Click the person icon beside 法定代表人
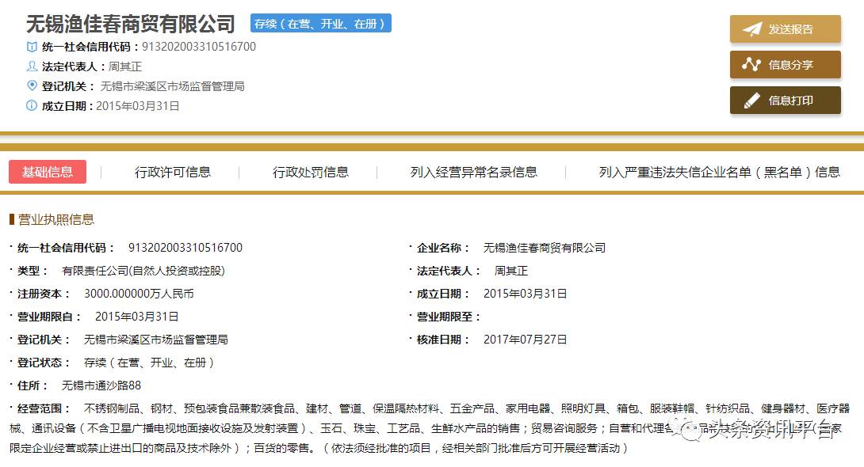Screen dimensions: 864x467 32,66
